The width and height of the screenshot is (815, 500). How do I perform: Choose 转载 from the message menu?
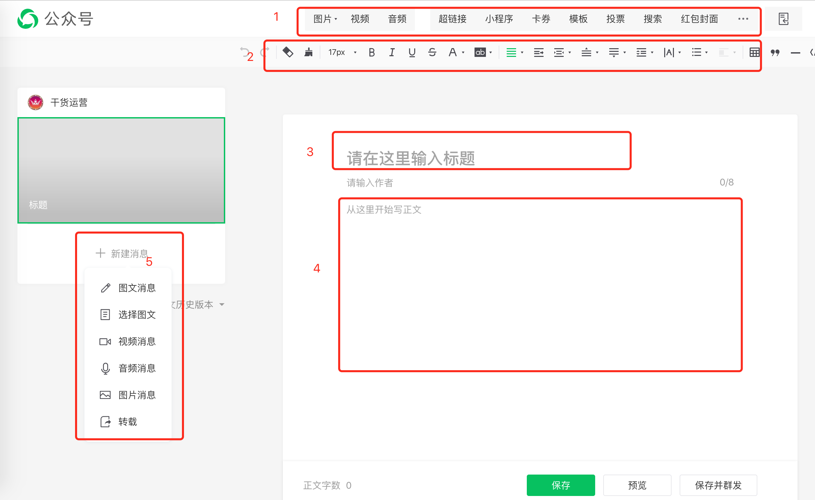[x=127, y=422]
